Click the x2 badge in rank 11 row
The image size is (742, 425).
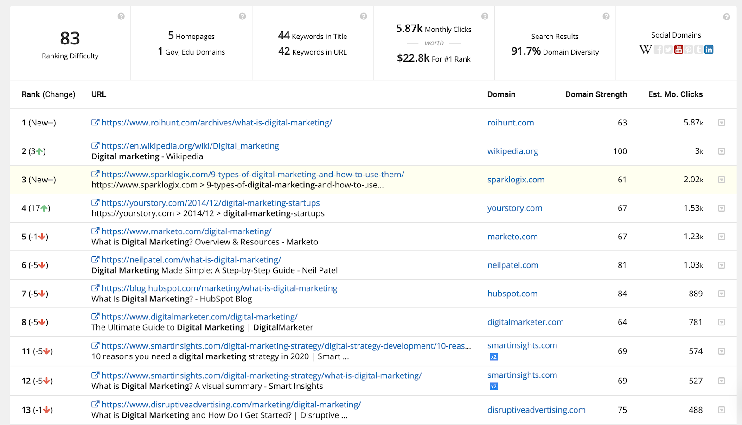(494, 357)
